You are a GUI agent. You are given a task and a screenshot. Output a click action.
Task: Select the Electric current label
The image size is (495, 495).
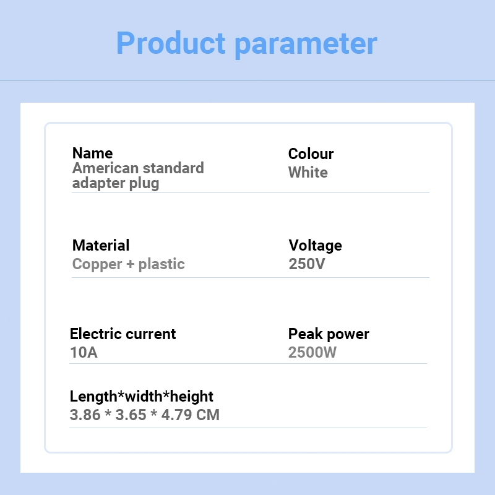123,334
